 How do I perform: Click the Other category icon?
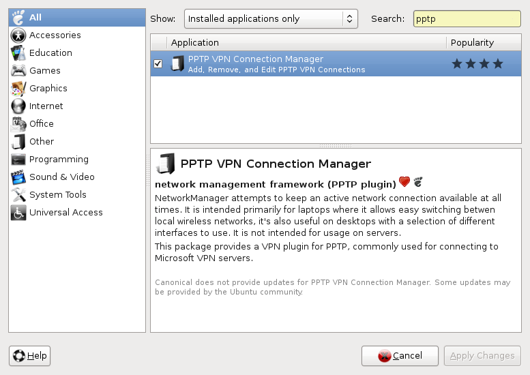pyautogui.click(x=18, y=142)
